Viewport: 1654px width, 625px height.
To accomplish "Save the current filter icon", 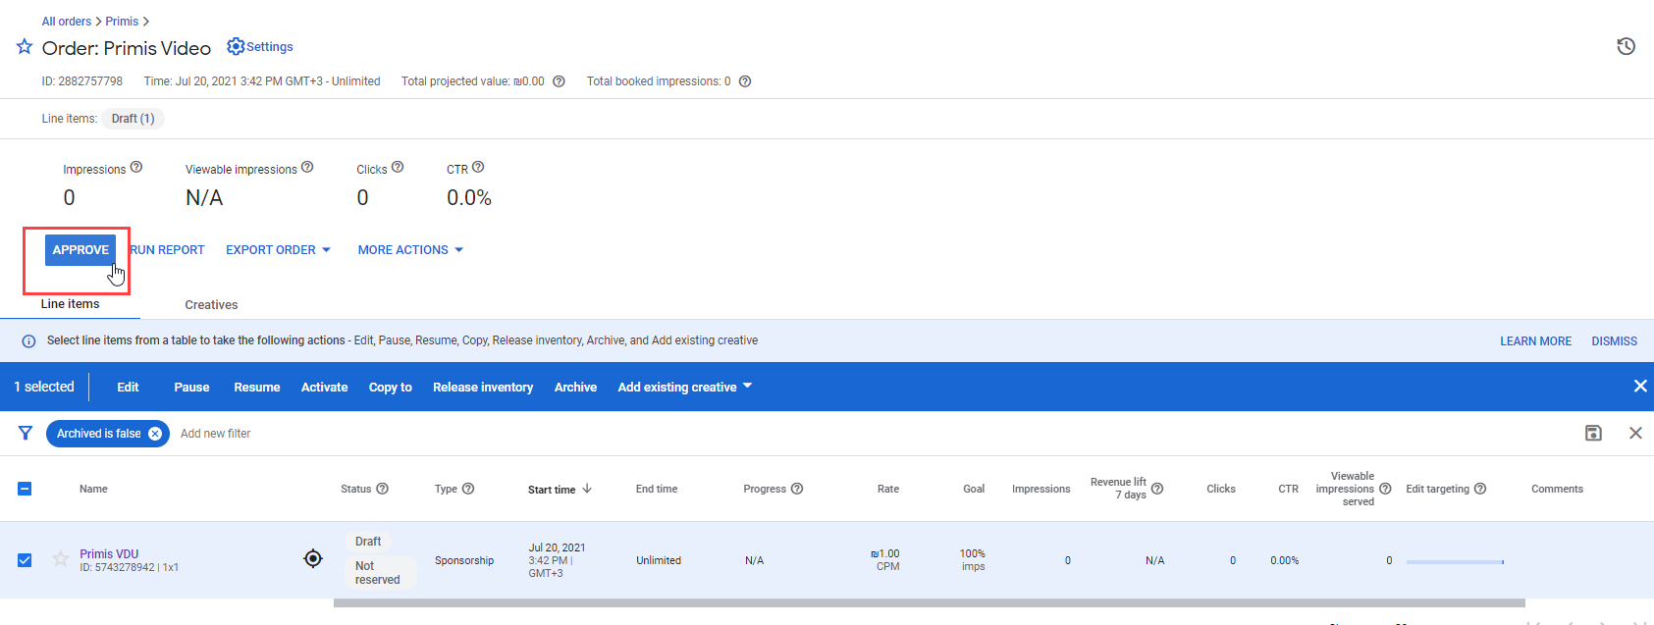I will (1593, 433).
